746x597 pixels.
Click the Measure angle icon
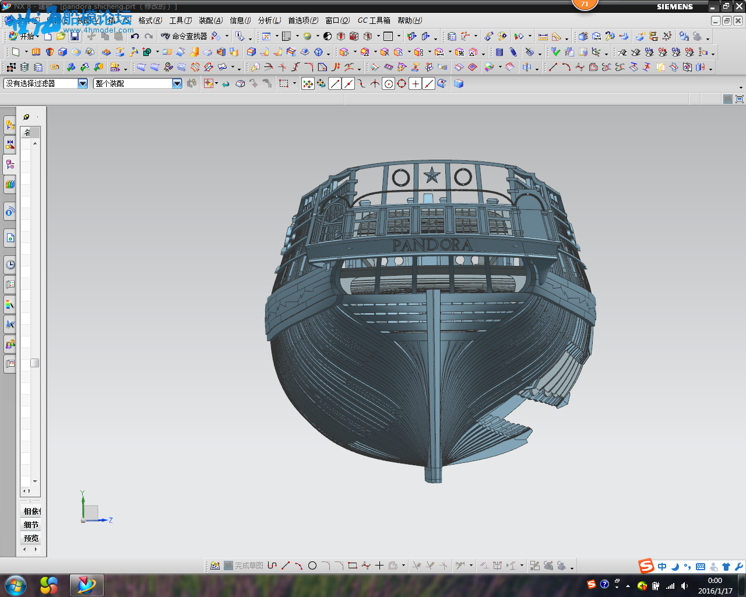557,36
